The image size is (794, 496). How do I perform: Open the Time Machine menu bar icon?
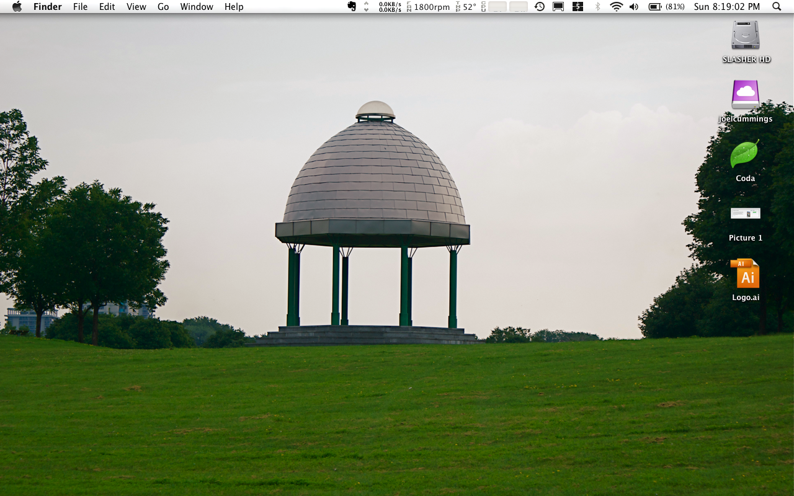(x=540, y=7)
